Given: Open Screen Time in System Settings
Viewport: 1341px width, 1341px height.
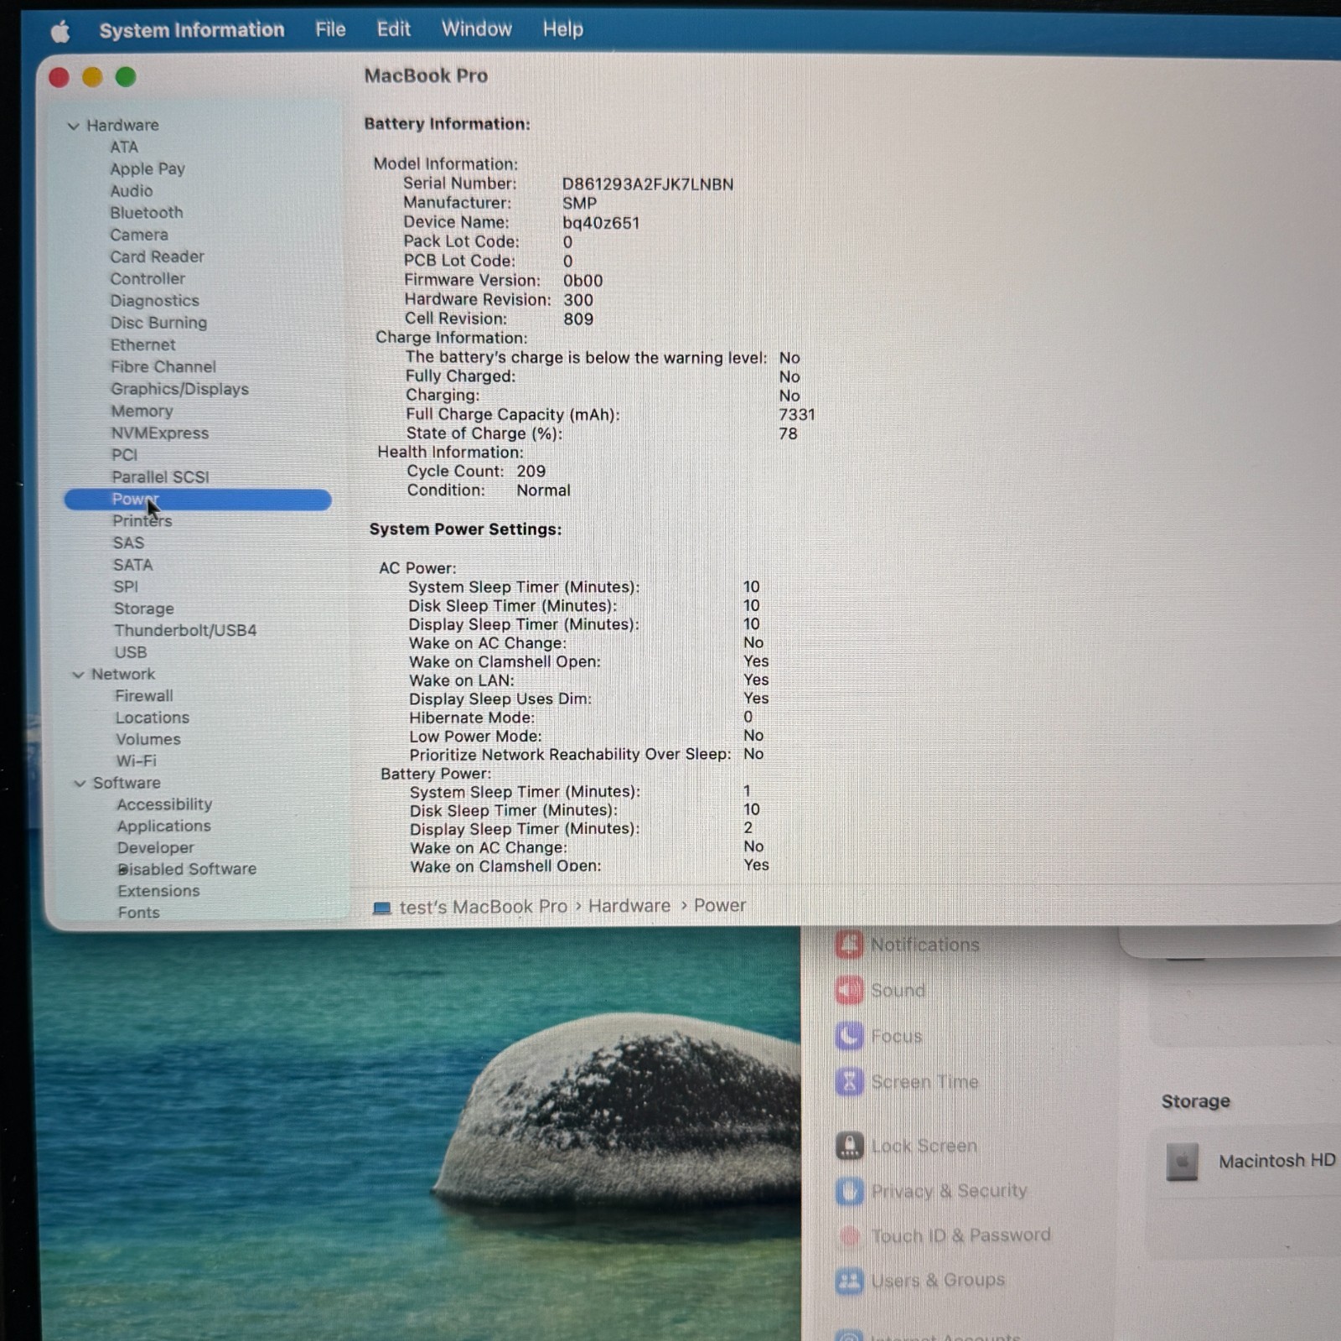Looking at the screenshot, I should (x=908, y=1082).
